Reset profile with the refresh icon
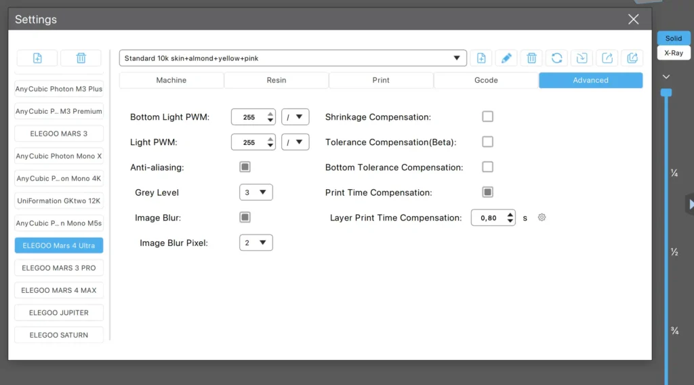This screenshot has height=385, width=694. click(556, 58)
